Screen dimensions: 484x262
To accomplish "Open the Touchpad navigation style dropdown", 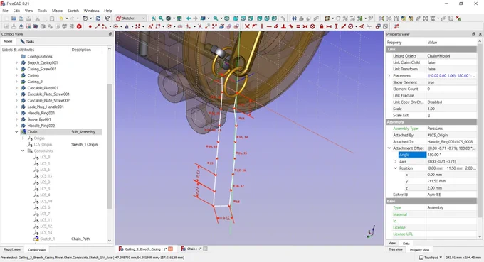I will pyautogui.click(x=431, y=257).
